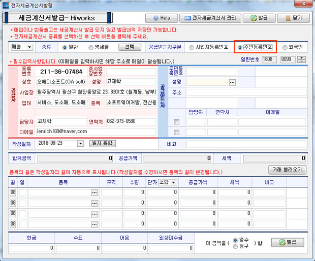Click the 닫기 close button
This screenshot has width=315, height=261.
[x=293, y=18]
